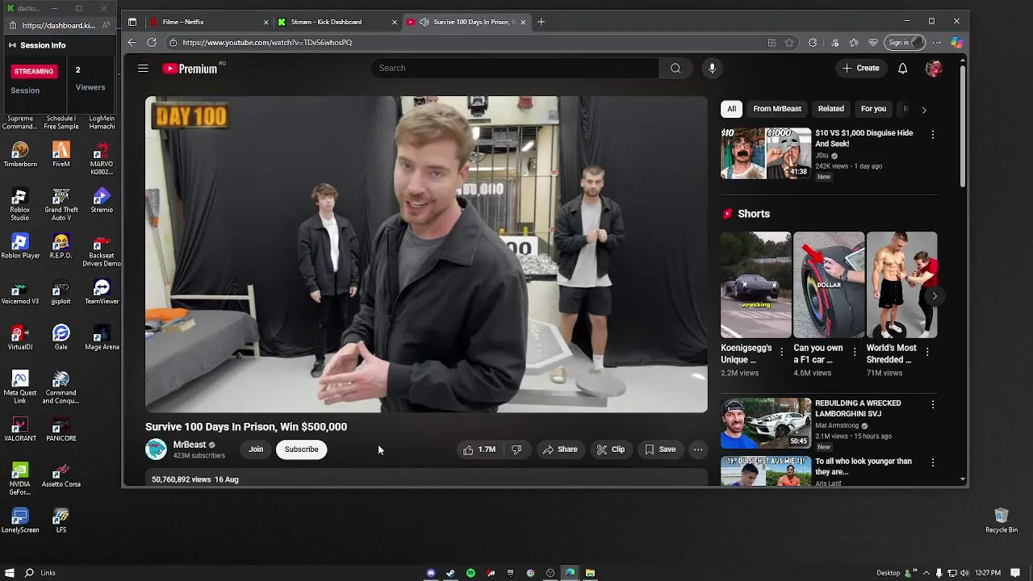The width and height of the screenshot is (1033, 581).
Task: Mute the Survive 100 Days tab audio icon
Action: click(x=424, y=22)
